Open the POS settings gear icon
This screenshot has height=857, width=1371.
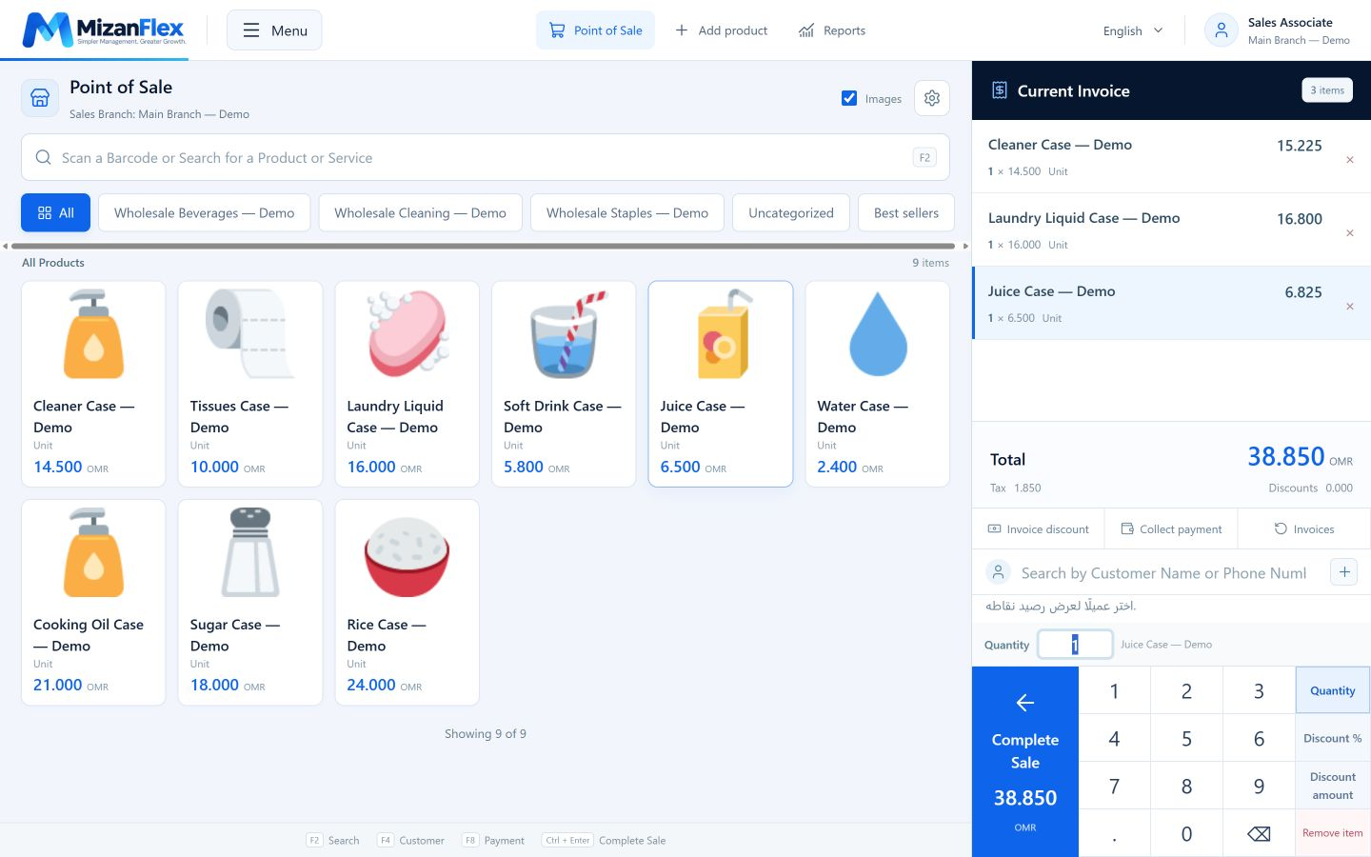click(932, 98)
